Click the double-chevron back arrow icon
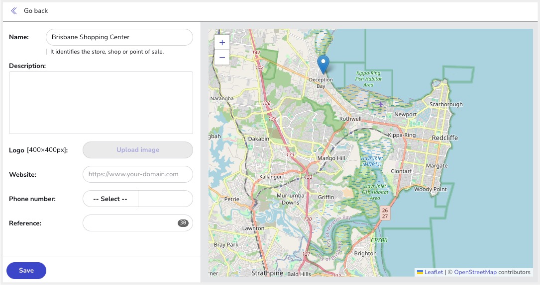Image resolution: width=540 pixels, height=285 pixels. coord(14,10)
